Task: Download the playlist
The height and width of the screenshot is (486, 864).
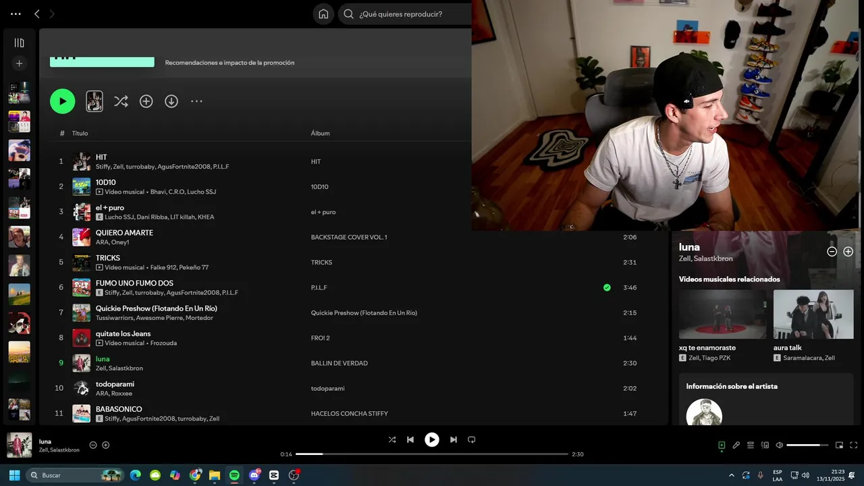Action: pyautogui.click(x=171, y=101)
